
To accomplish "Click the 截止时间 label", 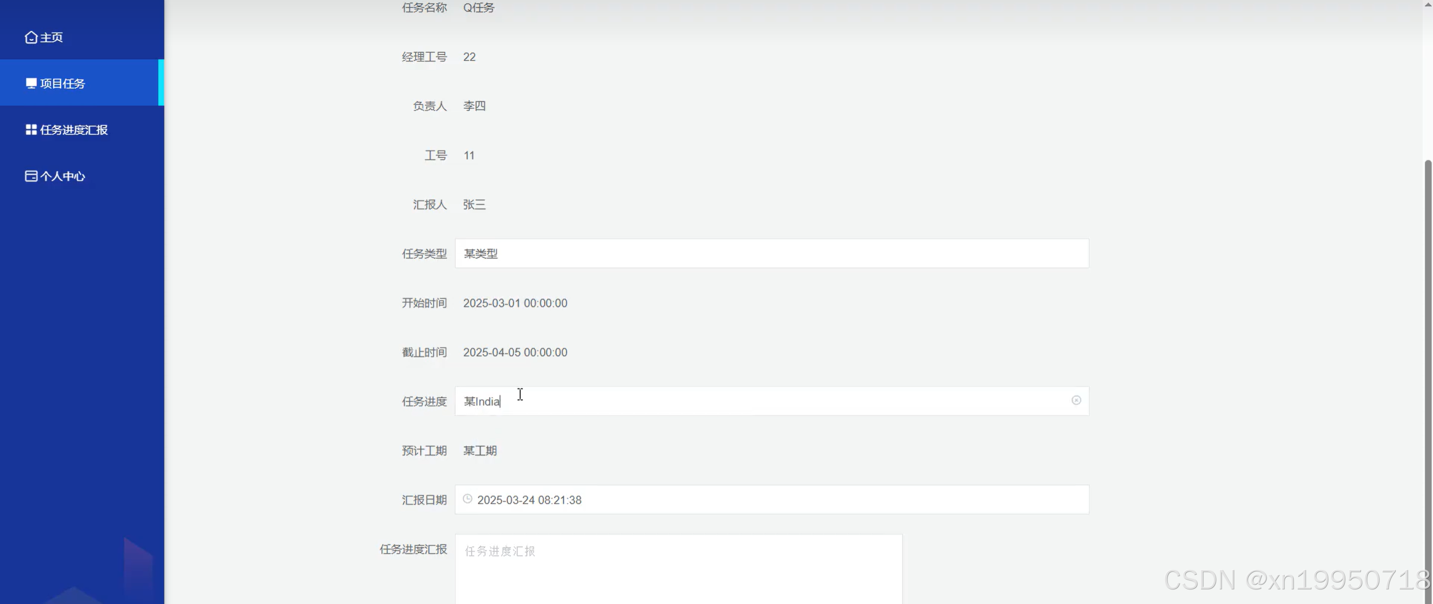I will tap(424, 352).
